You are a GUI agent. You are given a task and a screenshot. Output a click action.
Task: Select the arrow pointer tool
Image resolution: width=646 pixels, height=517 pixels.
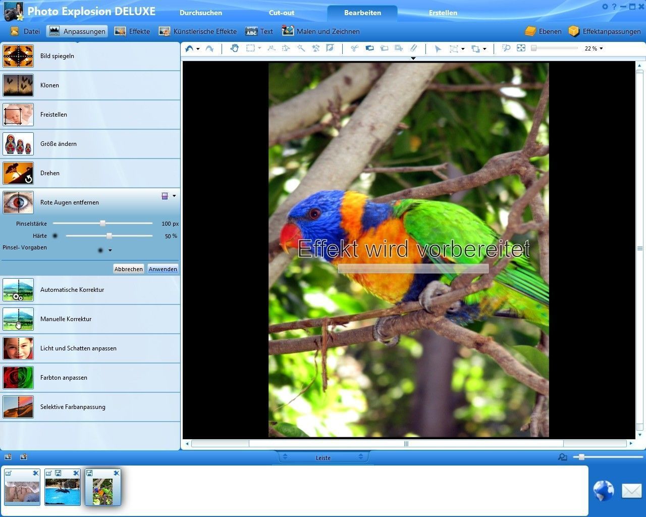(438, 49)
